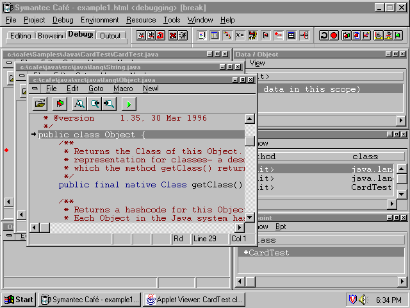
Task: Click the breakpoint window's horizontal right scroll arrow
Action: tap(402, 282)
